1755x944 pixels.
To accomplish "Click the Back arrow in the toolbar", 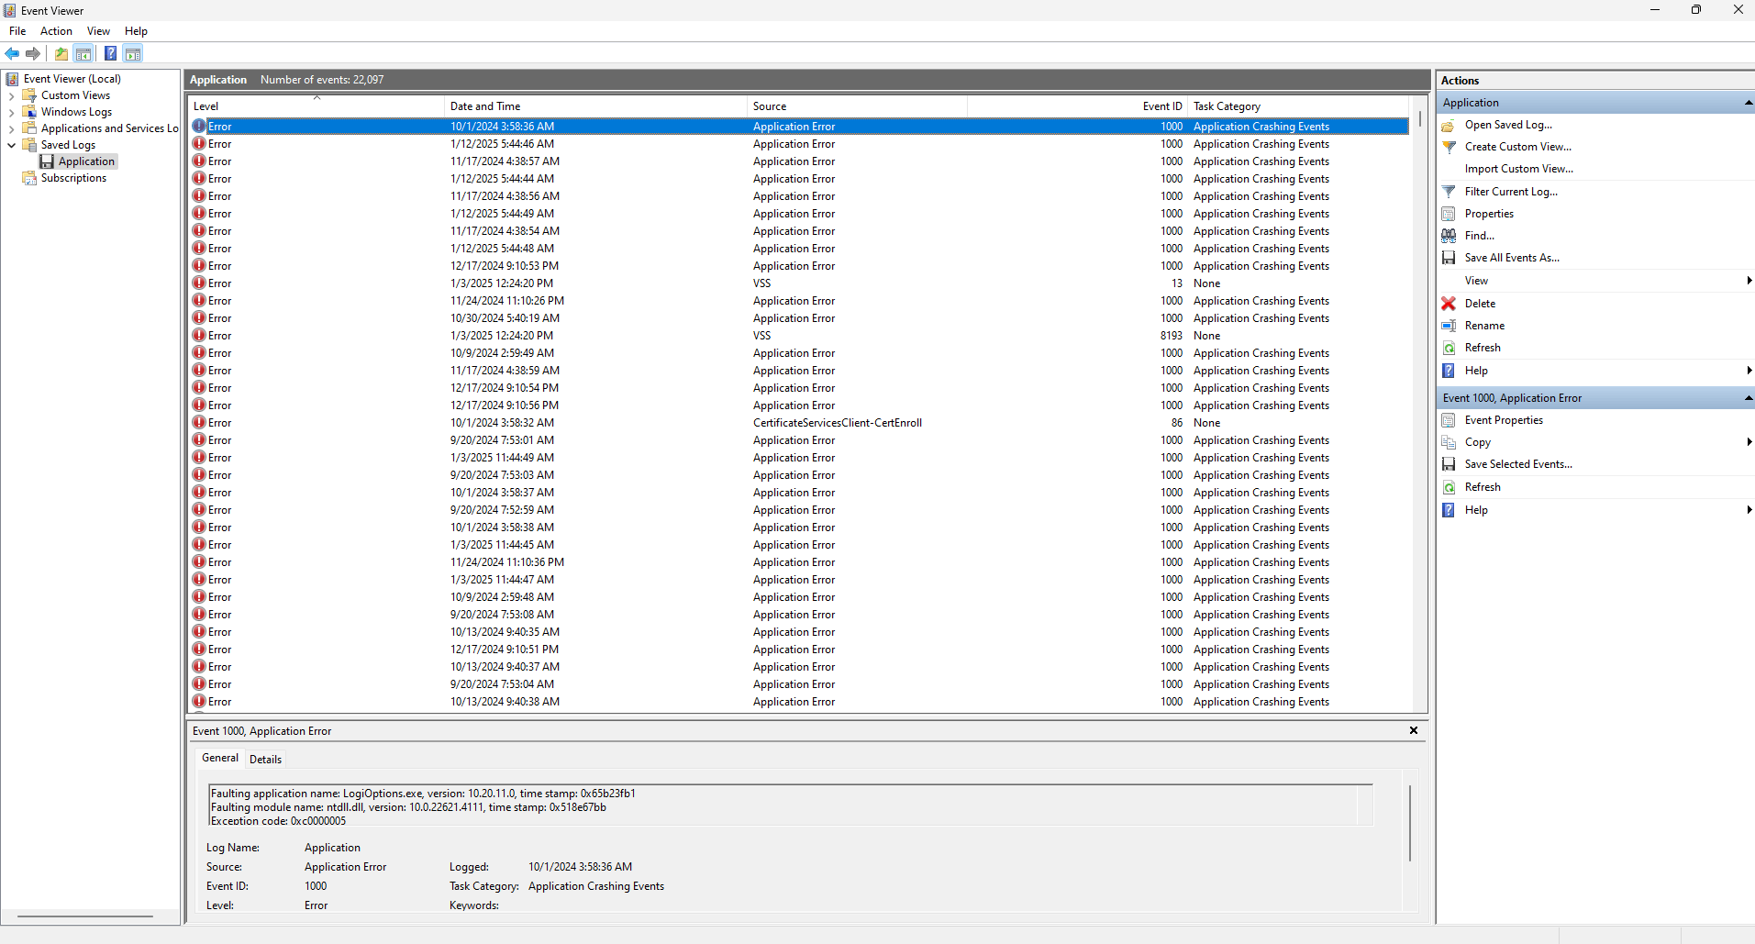I will (x=13, y=53).
